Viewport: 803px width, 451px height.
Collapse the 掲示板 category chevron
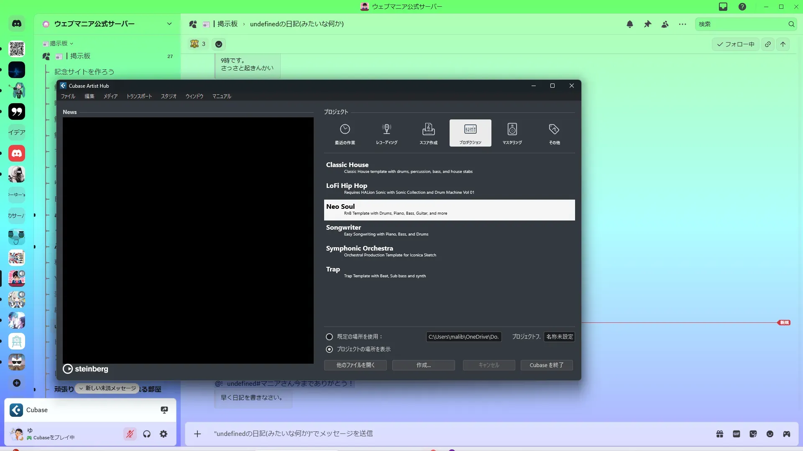point(72,43)
